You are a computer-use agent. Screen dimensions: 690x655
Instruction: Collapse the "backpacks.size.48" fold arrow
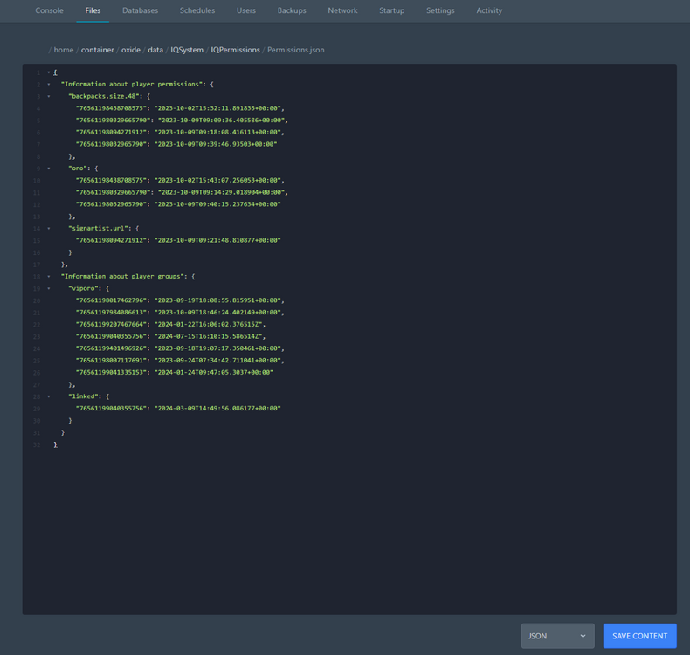(49, 96)
